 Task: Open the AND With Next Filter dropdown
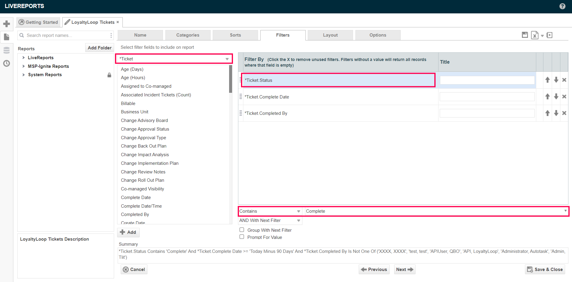(x=270, y=220)
